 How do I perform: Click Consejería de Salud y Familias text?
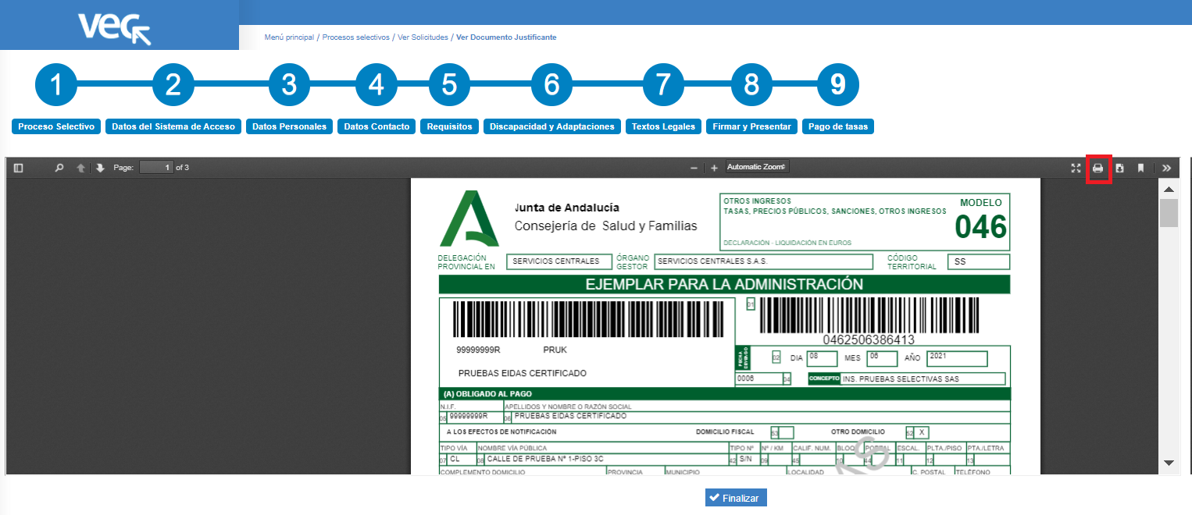click(605, 226)
